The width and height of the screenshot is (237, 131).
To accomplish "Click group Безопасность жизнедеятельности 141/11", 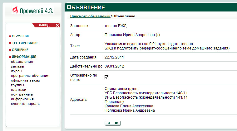I will click(146, 97).
